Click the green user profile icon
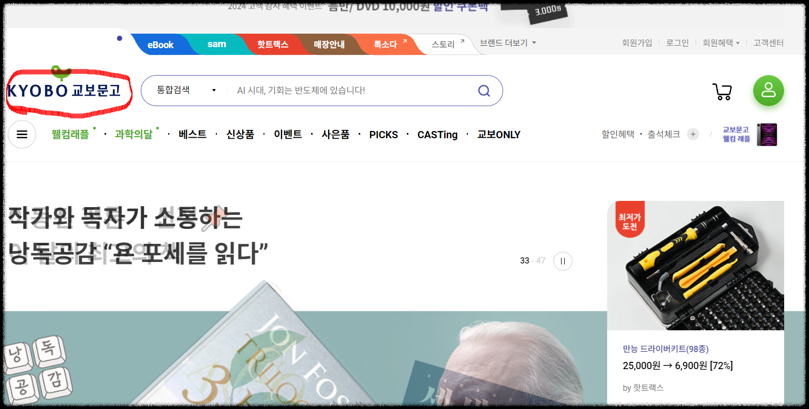809x409 pixels. pos(768,91)
